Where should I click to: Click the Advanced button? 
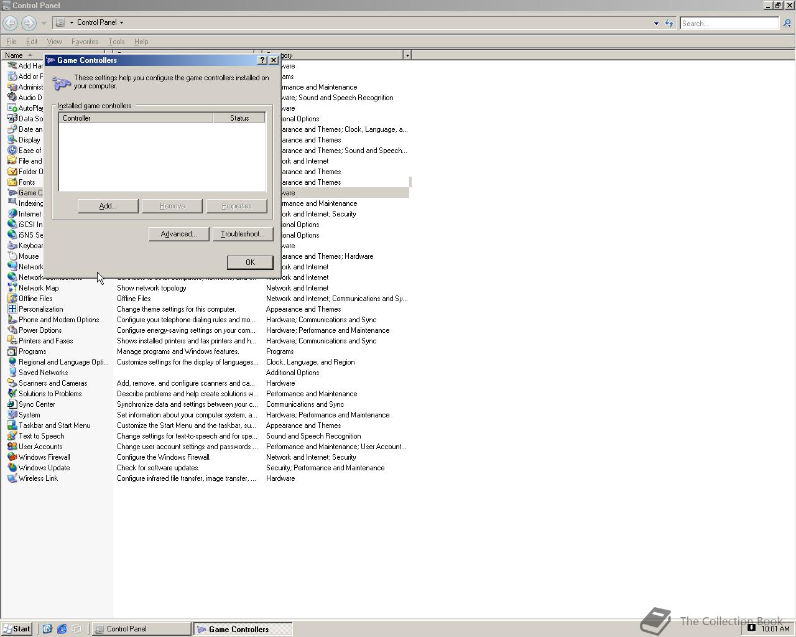point(178,234)
